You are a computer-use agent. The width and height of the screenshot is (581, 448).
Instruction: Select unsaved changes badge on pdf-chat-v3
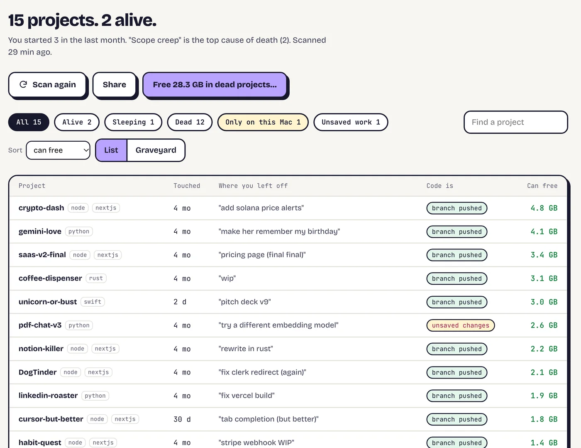(x=461, y=325)
